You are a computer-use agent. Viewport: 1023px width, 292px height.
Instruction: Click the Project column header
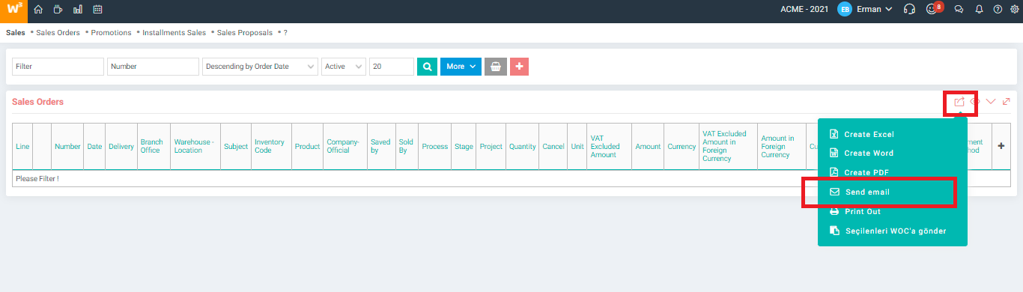pyautogui.click(x=491, y=147)
